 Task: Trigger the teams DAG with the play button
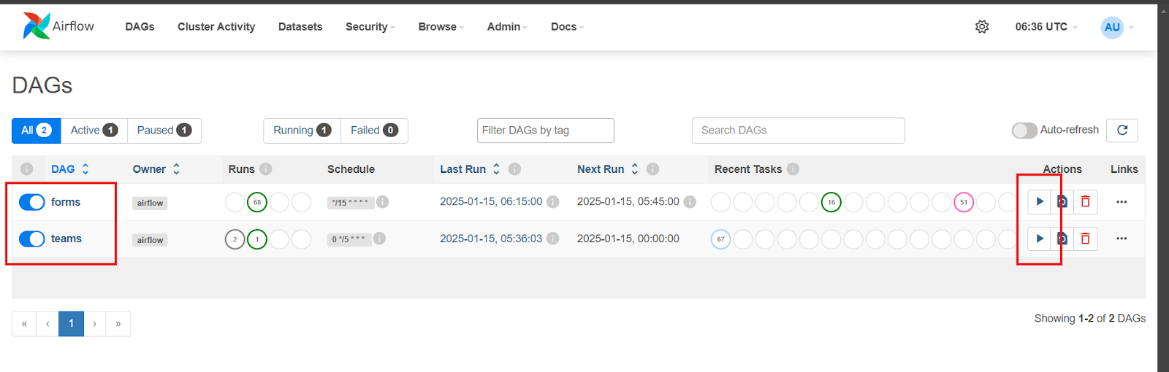(x=1039, y=239)
